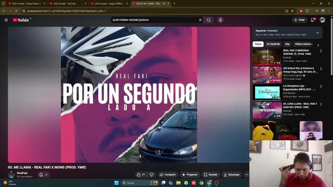This screenshot has width=333, height=187.
Task: Clear the search box with the X
Action: pyautogui.click(x=200, y=20)
